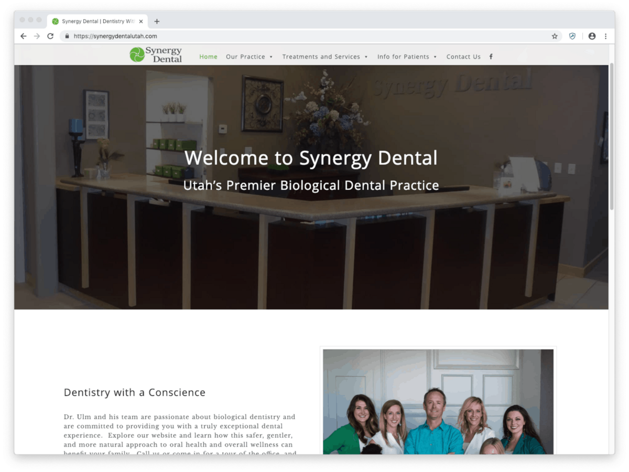Click the green maximize window button

click(39, 20)
